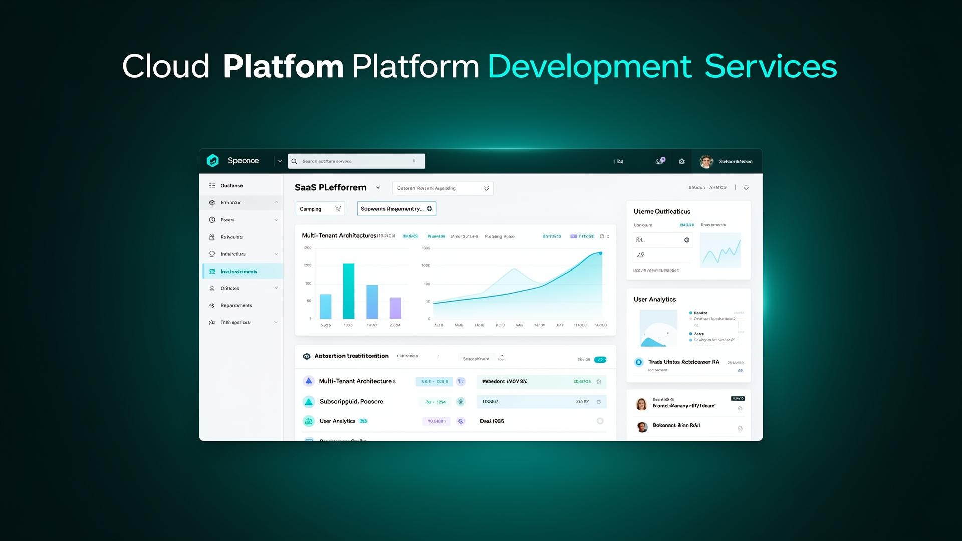The width and height of the screenshot is (962, 541).
Task: Click the end data point on line chart
Action: tap(601, 253)
